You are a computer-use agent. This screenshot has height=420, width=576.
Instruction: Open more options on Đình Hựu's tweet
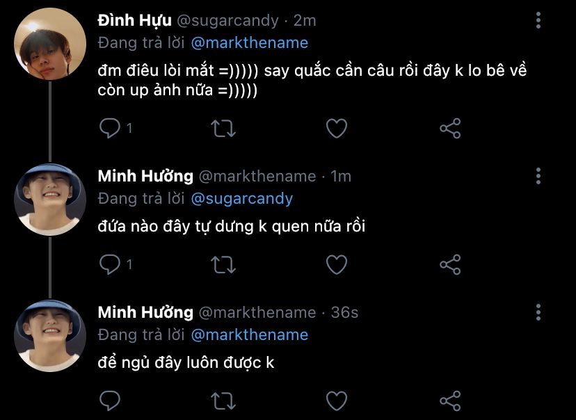(x=538, y=20)
